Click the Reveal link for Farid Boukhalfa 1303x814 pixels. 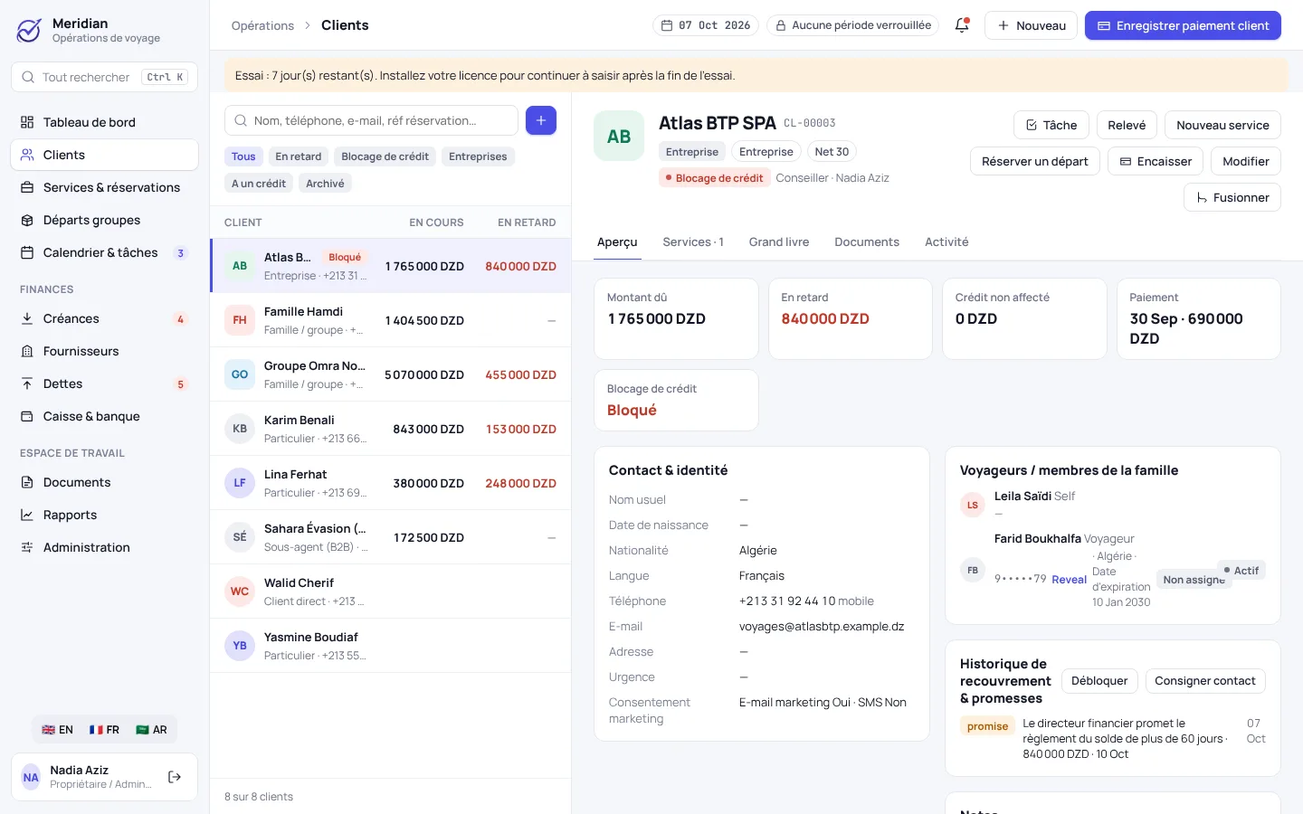click(x=1069, y=580)
